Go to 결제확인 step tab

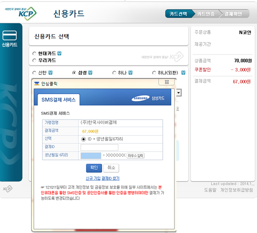click(233, 14)
